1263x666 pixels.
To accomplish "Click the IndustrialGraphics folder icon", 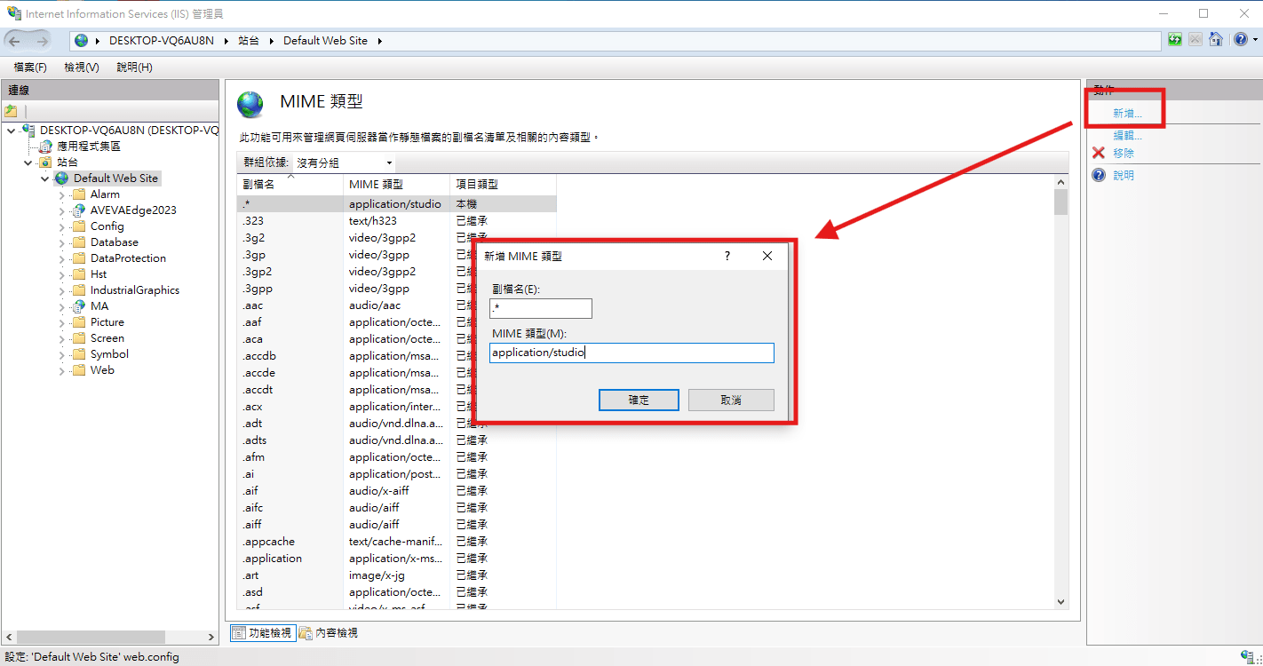I will pos(78,290).
